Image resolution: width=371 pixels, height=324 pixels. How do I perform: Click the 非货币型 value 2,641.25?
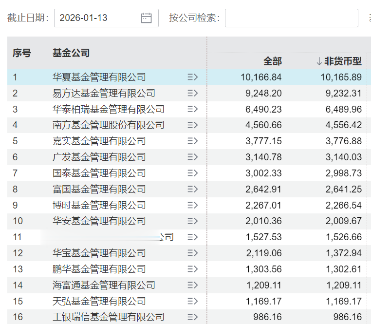344,189
